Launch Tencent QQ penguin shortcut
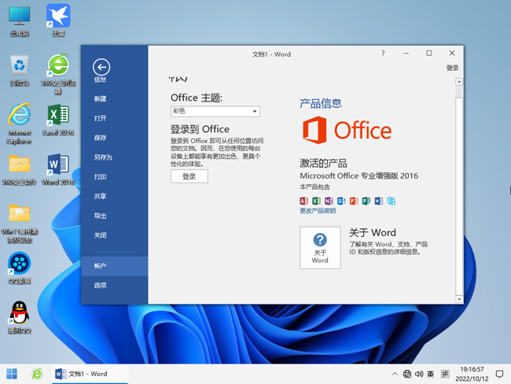The height and width of the screenshot is (384, 511). (20, 317)
